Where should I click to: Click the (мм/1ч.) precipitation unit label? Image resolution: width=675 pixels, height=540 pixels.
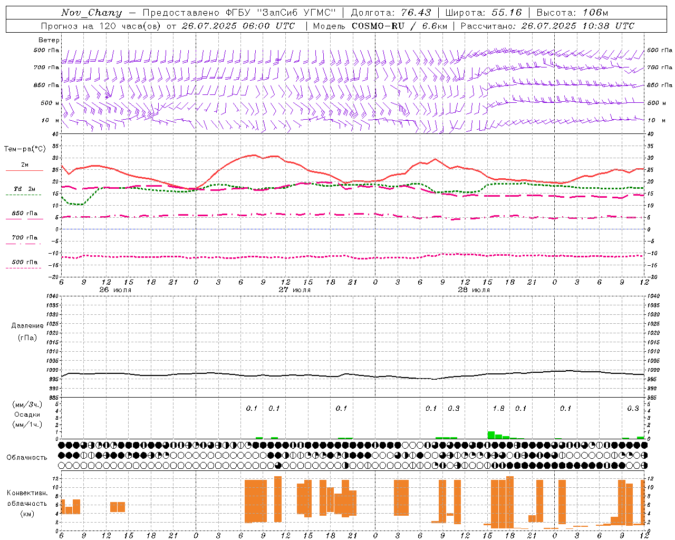(27, 425)
